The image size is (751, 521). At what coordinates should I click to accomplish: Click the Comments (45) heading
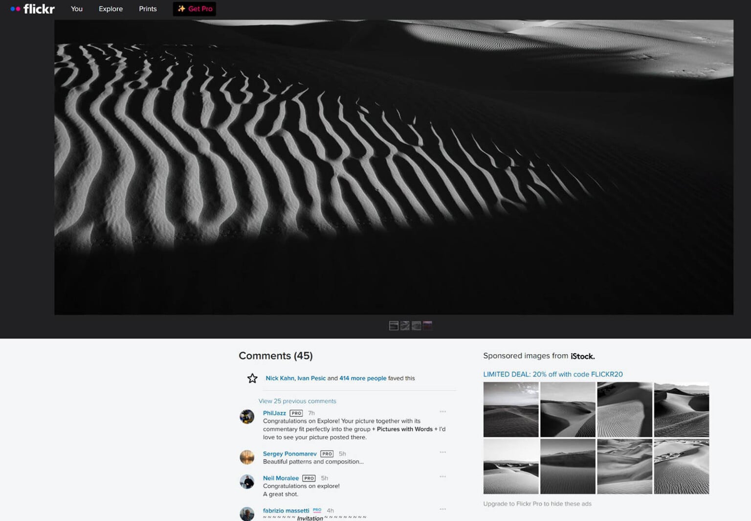click(276, 356)
